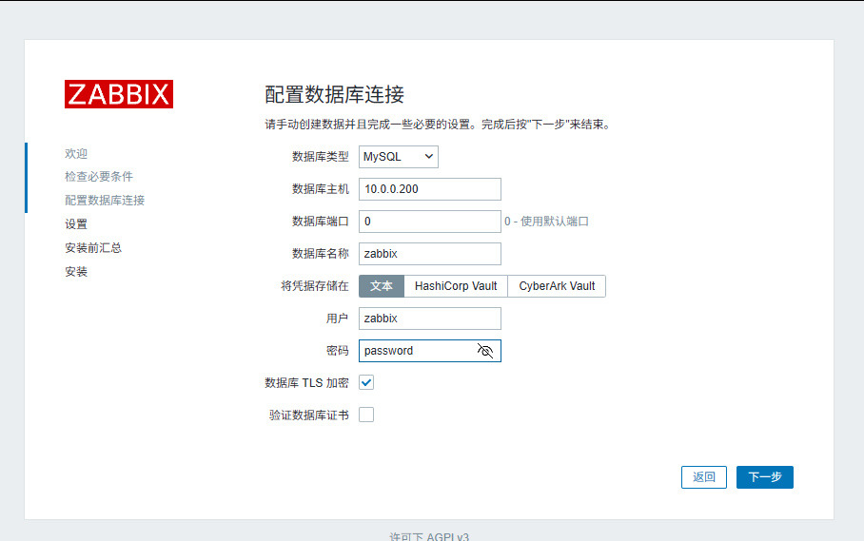
Task: Click the 用户 label
Action: 337,319
